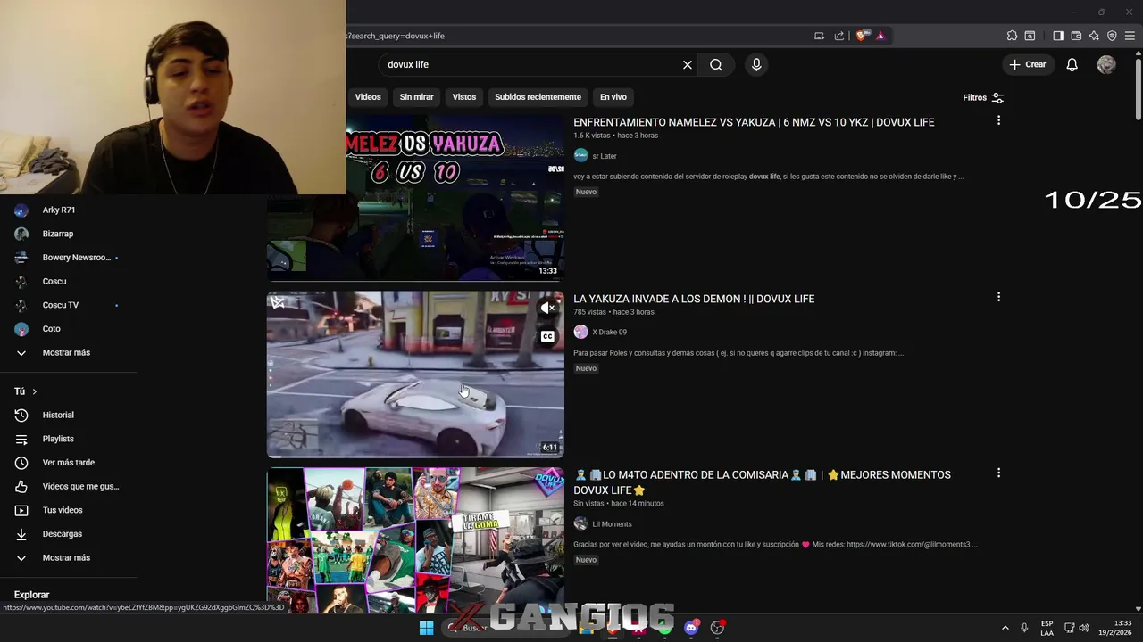Open Ver más tarde in sidebar
1143x642 pixels.
pos(69,463)
